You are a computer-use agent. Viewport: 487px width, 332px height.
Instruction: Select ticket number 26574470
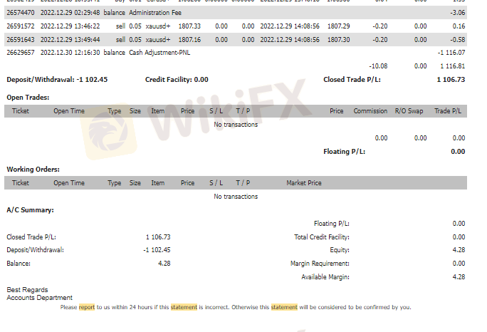point(21,13)
